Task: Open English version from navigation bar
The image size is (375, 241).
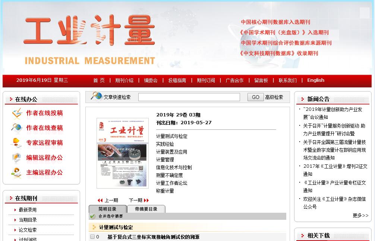Action: [315, 80]
